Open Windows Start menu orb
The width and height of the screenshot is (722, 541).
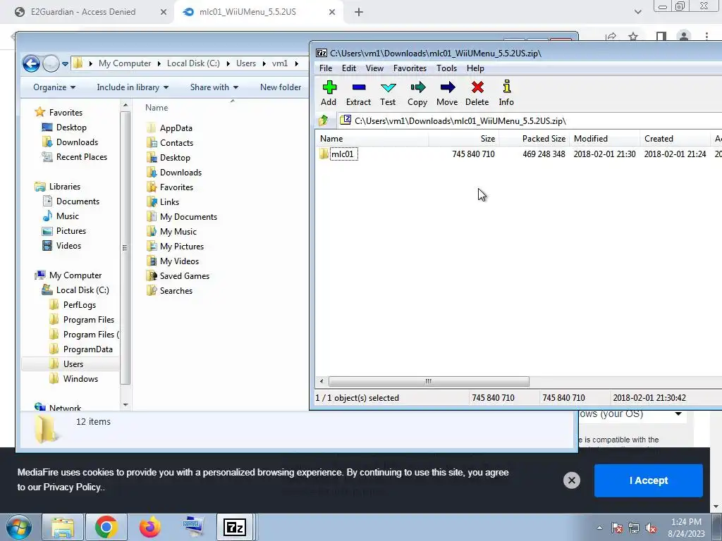[x=19, y=527]
